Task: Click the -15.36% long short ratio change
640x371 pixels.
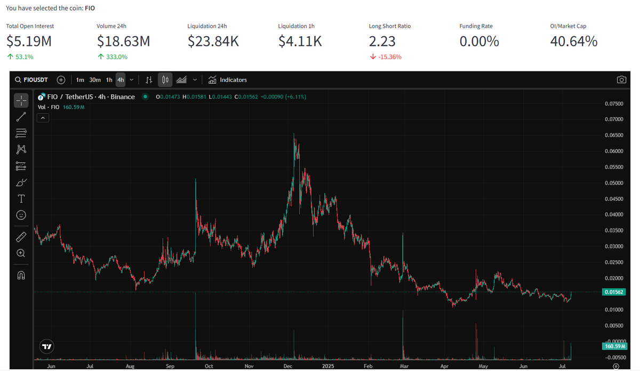Action: pyautogui.click(x=385, y=57)
